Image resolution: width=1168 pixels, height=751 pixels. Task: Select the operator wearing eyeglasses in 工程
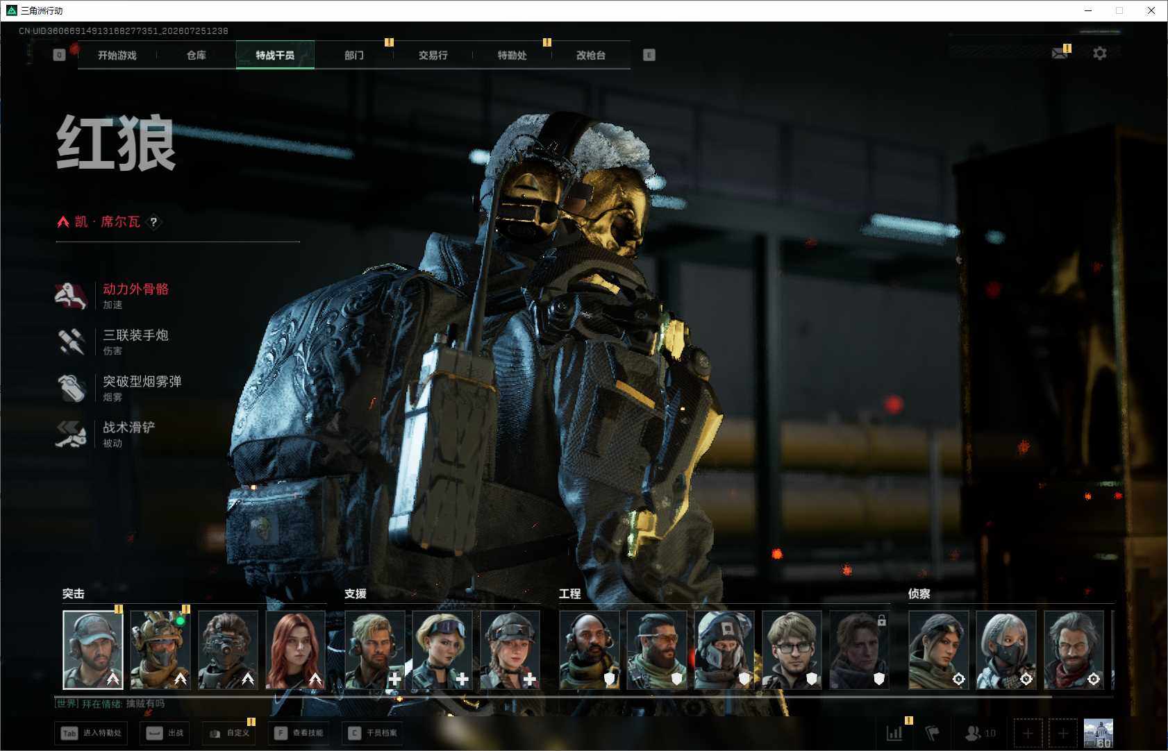pyautogui.click(x=792, y=650)
